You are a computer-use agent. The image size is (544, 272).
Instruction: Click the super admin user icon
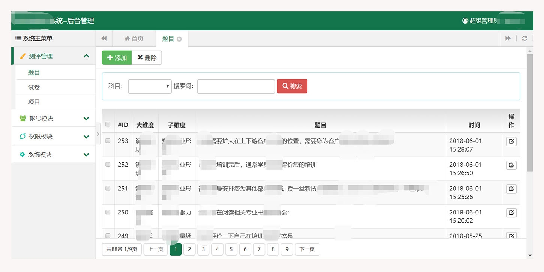point(465,21)
